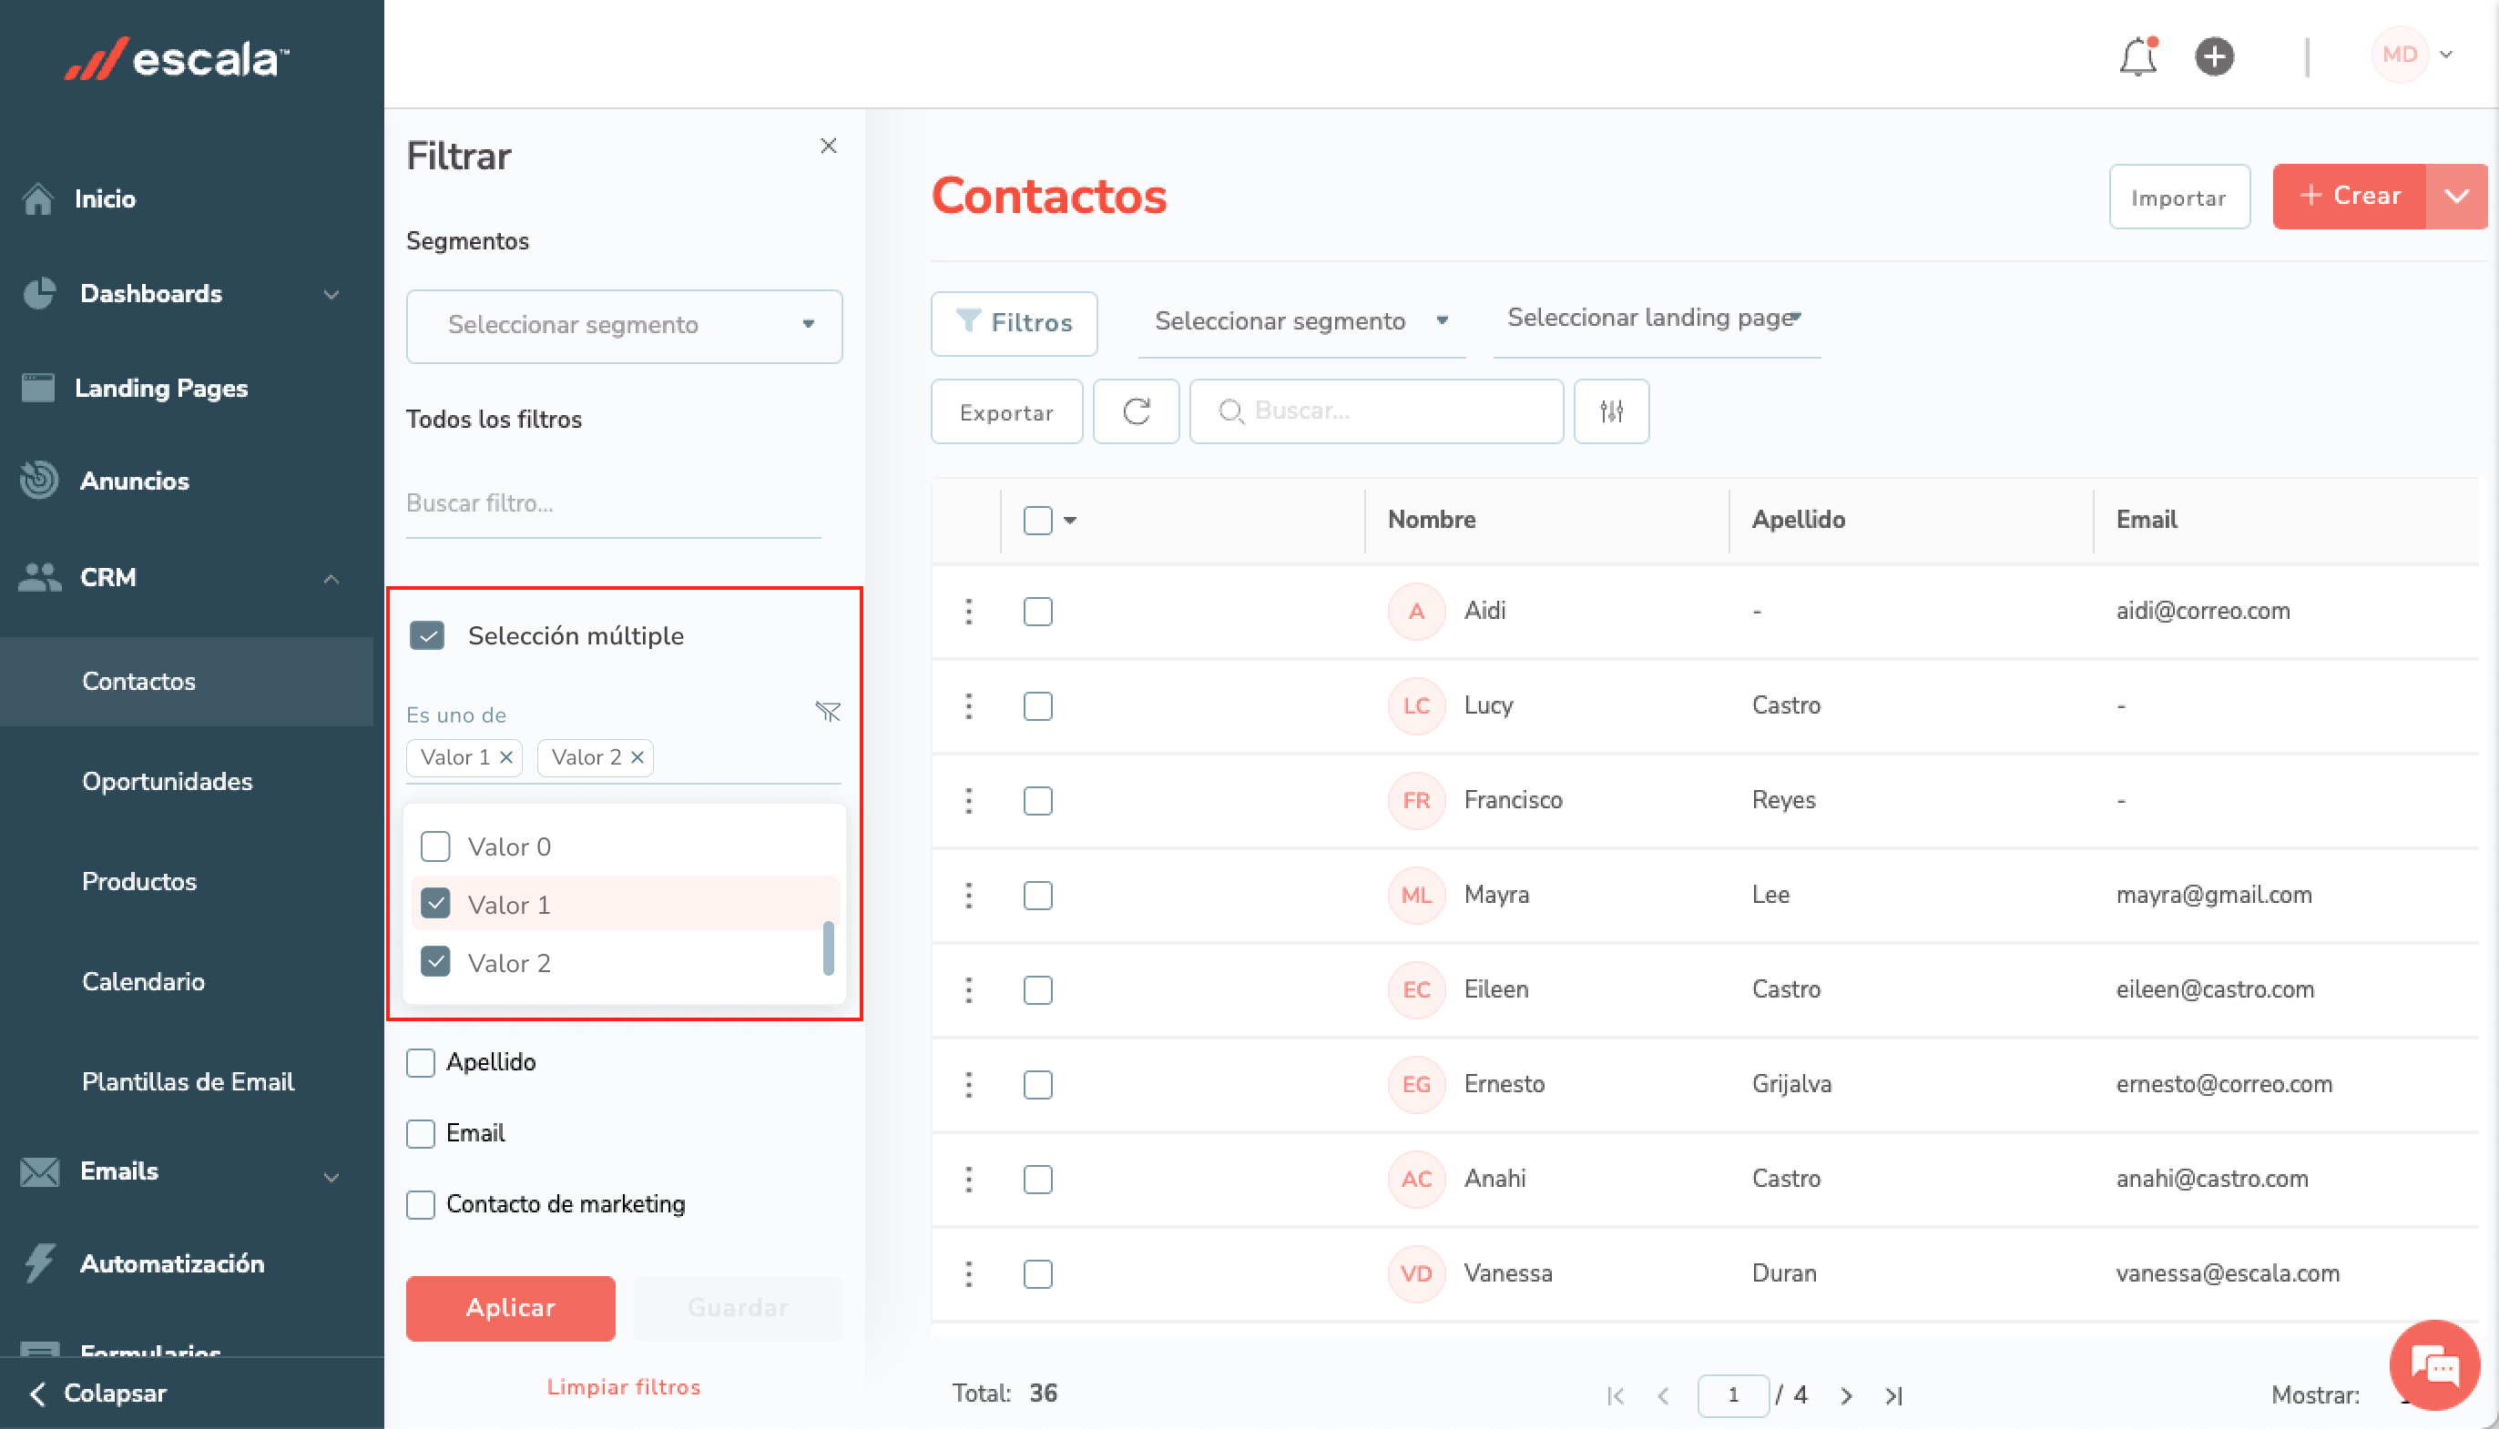Uncheck the Valor 1 option
Image resolution: width=2499 pixels, height=1429 pixels.
(x=435, y=904)
